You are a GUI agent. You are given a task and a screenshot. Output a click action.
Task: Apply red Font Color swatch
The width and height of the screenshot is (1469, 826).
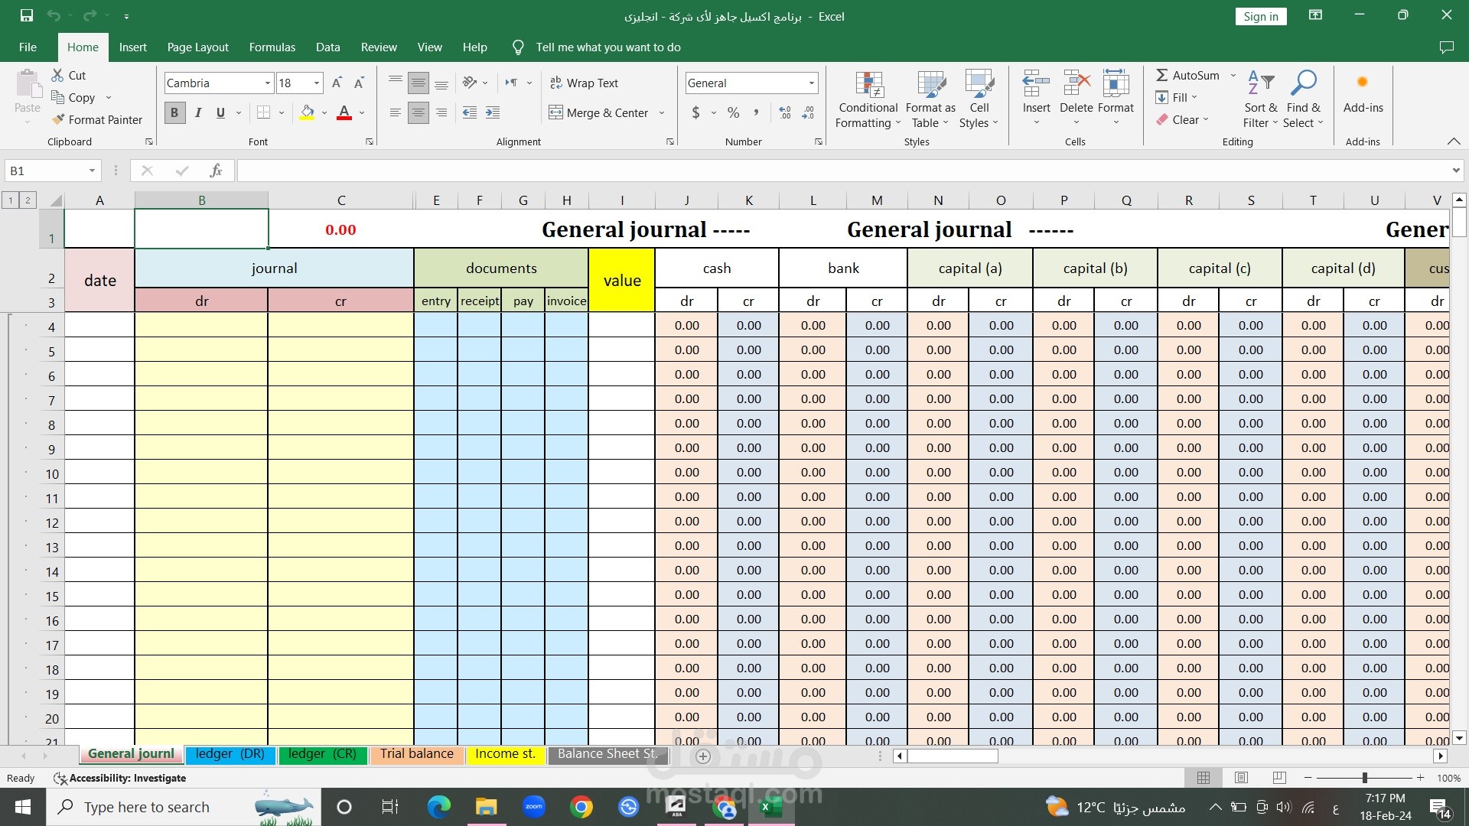pos(344,112)
